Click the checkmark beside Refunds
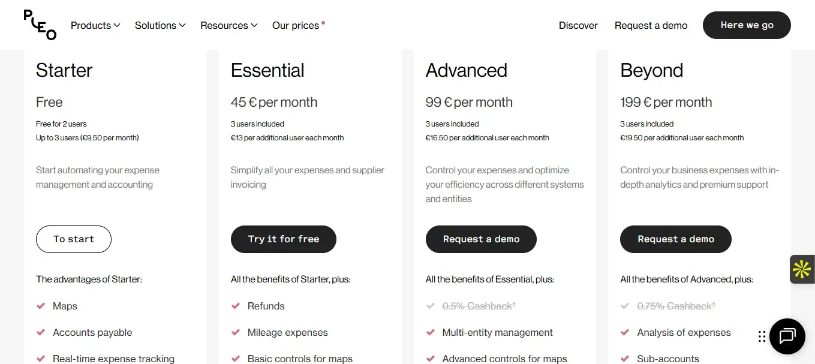 click(236, 306)
